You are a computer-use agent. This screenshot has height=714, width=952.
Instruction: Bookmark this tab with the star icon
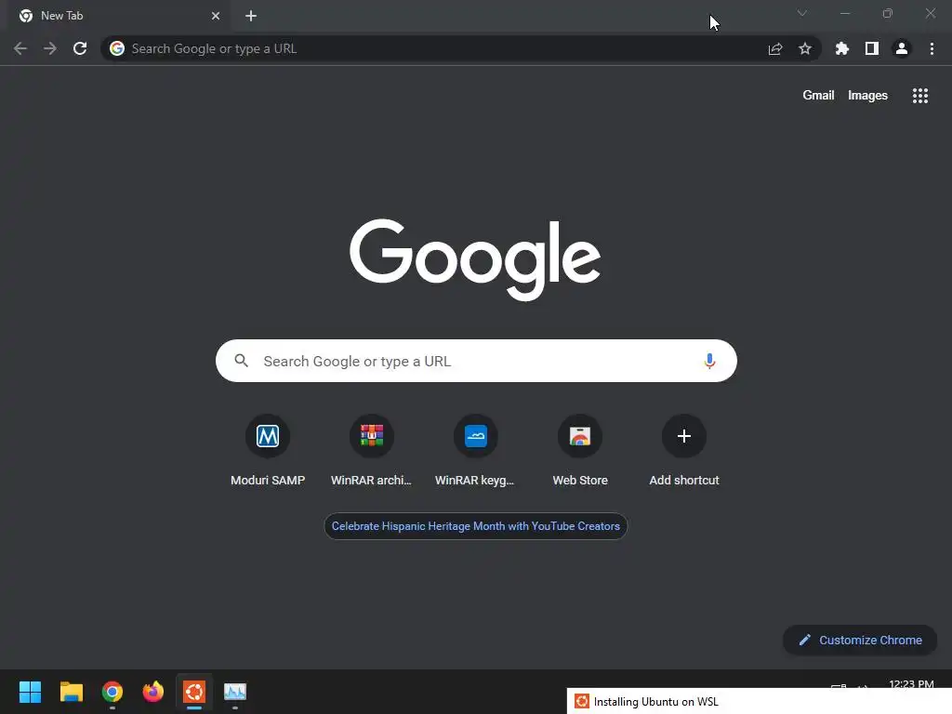(x=805, y=48)
